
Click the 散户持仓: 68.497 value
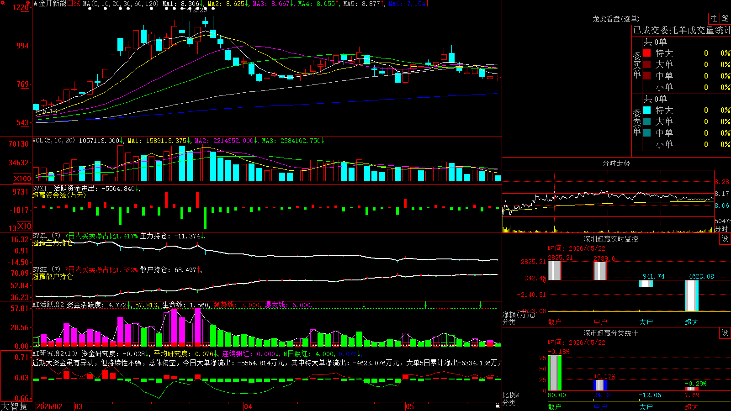(171, 270)
